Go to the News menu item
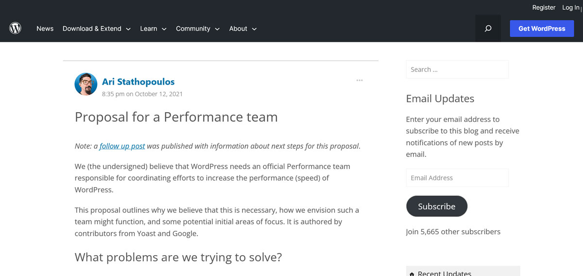This screenshot has height=276, width=583. click(x=45, y=29)
